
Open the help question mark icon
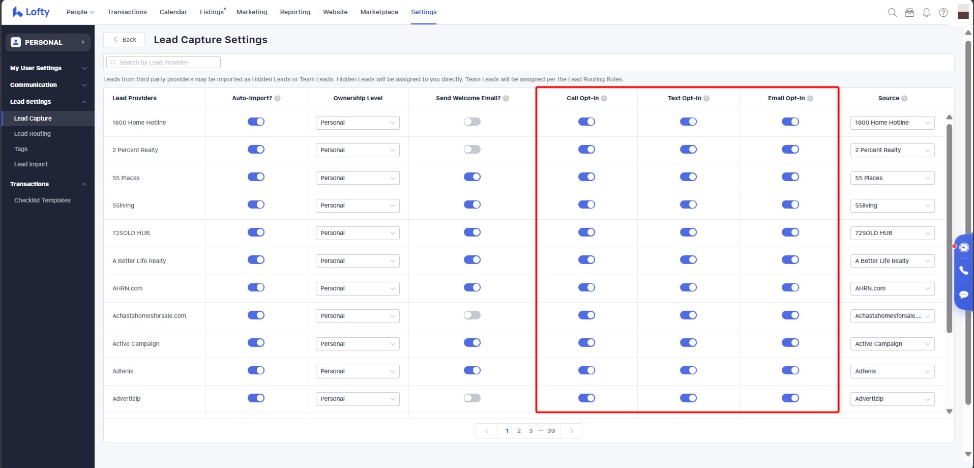(943, 12)
